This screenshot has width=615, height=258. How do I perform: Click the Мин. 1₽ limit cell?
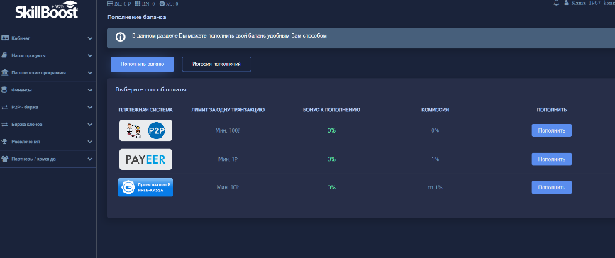tap(228, 159)
